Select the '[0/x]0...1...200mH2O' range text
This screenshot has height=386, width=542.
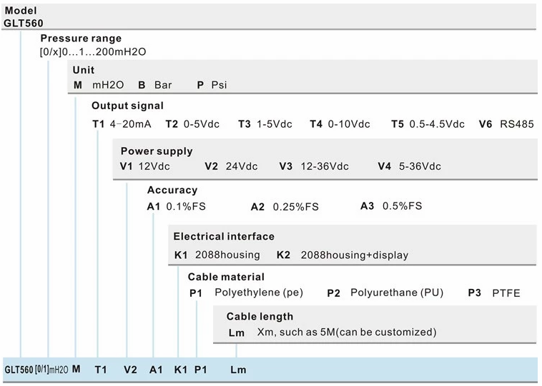(x=93, y=52)
